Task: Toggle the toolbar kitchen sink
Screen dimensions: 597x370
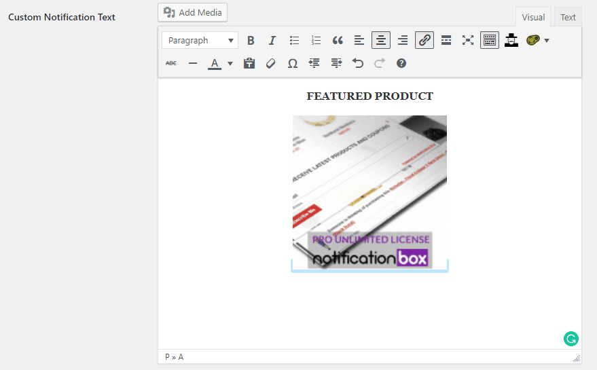Action: (x=490, y=41)
